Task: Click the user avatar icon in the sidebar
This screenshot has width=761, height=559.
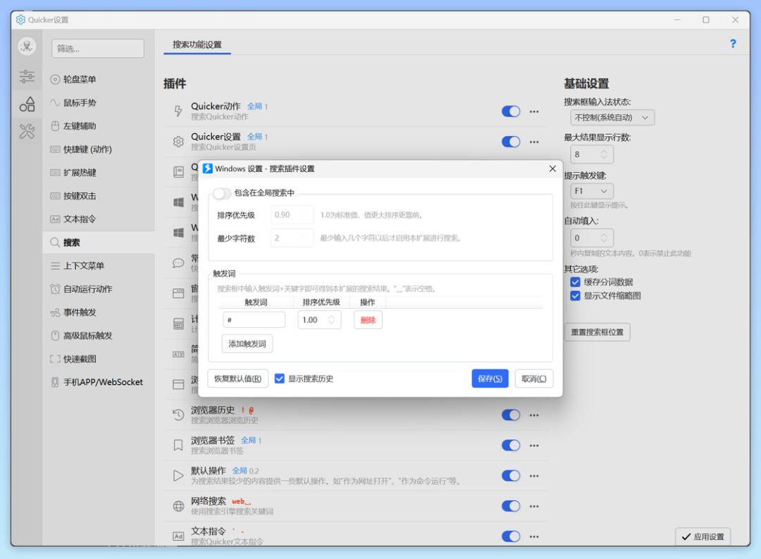Action: coord(27,47)
